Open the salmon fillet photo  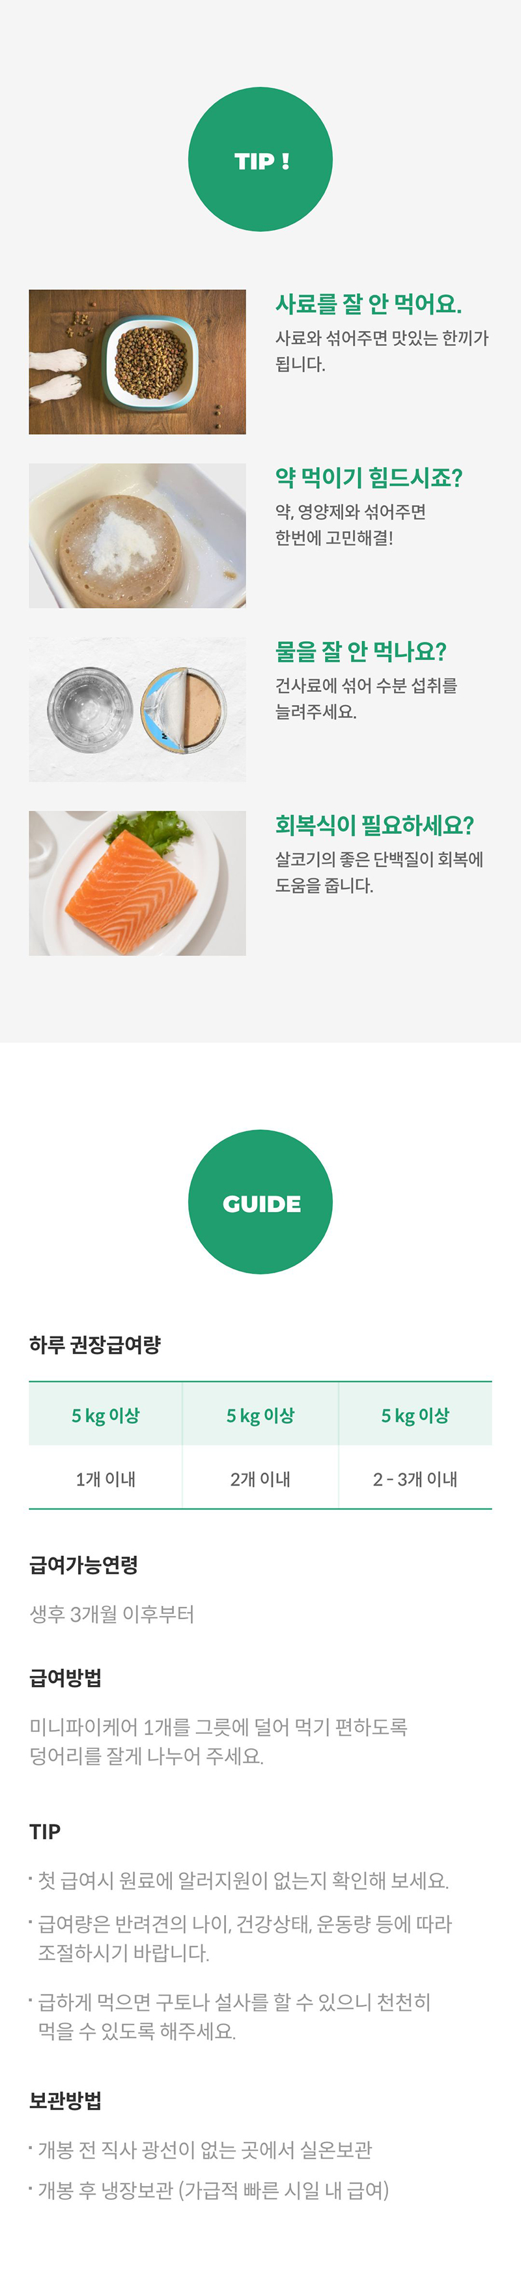137,883
